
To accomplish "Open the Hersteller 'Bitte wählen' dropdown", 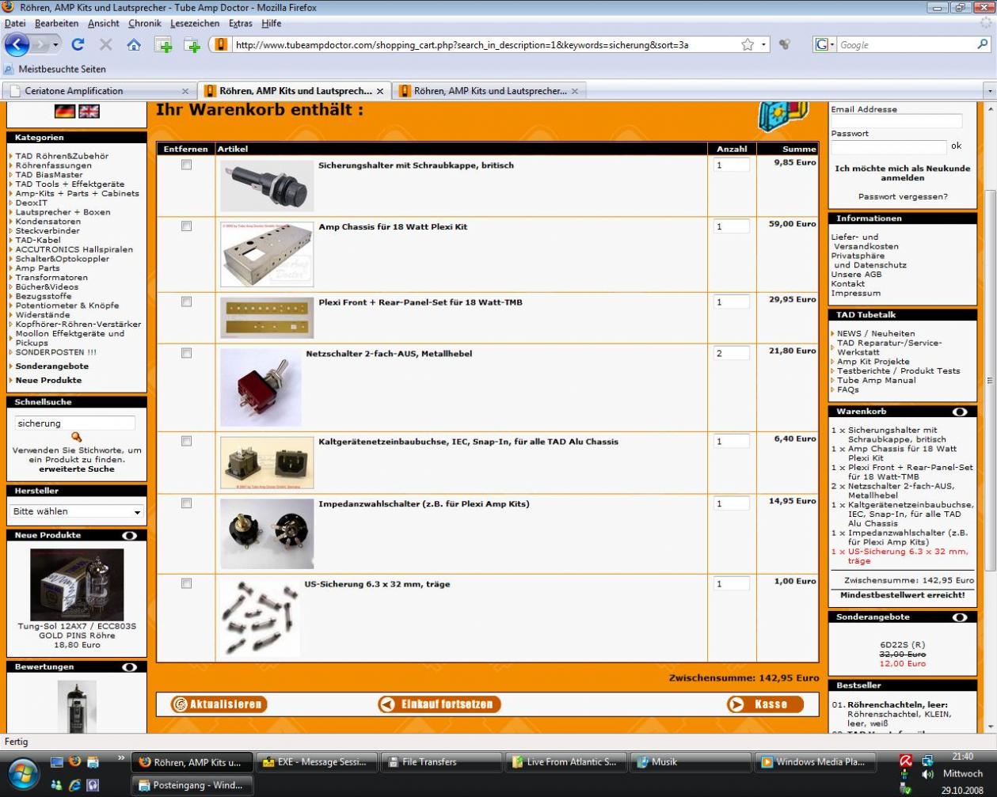I will click(77, 511).
